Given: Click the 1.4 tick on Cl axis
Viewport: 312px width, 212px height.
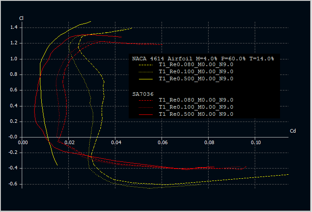Looking at the screenshot, I should (x=14, y=27).
